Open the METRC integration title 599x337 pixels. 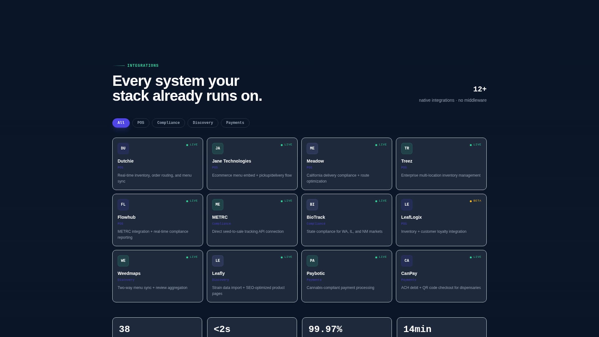[220, 217]
